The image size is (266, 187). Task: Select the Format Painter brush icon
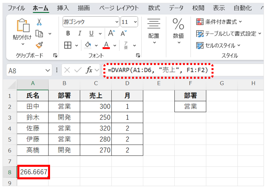(40, 45)
